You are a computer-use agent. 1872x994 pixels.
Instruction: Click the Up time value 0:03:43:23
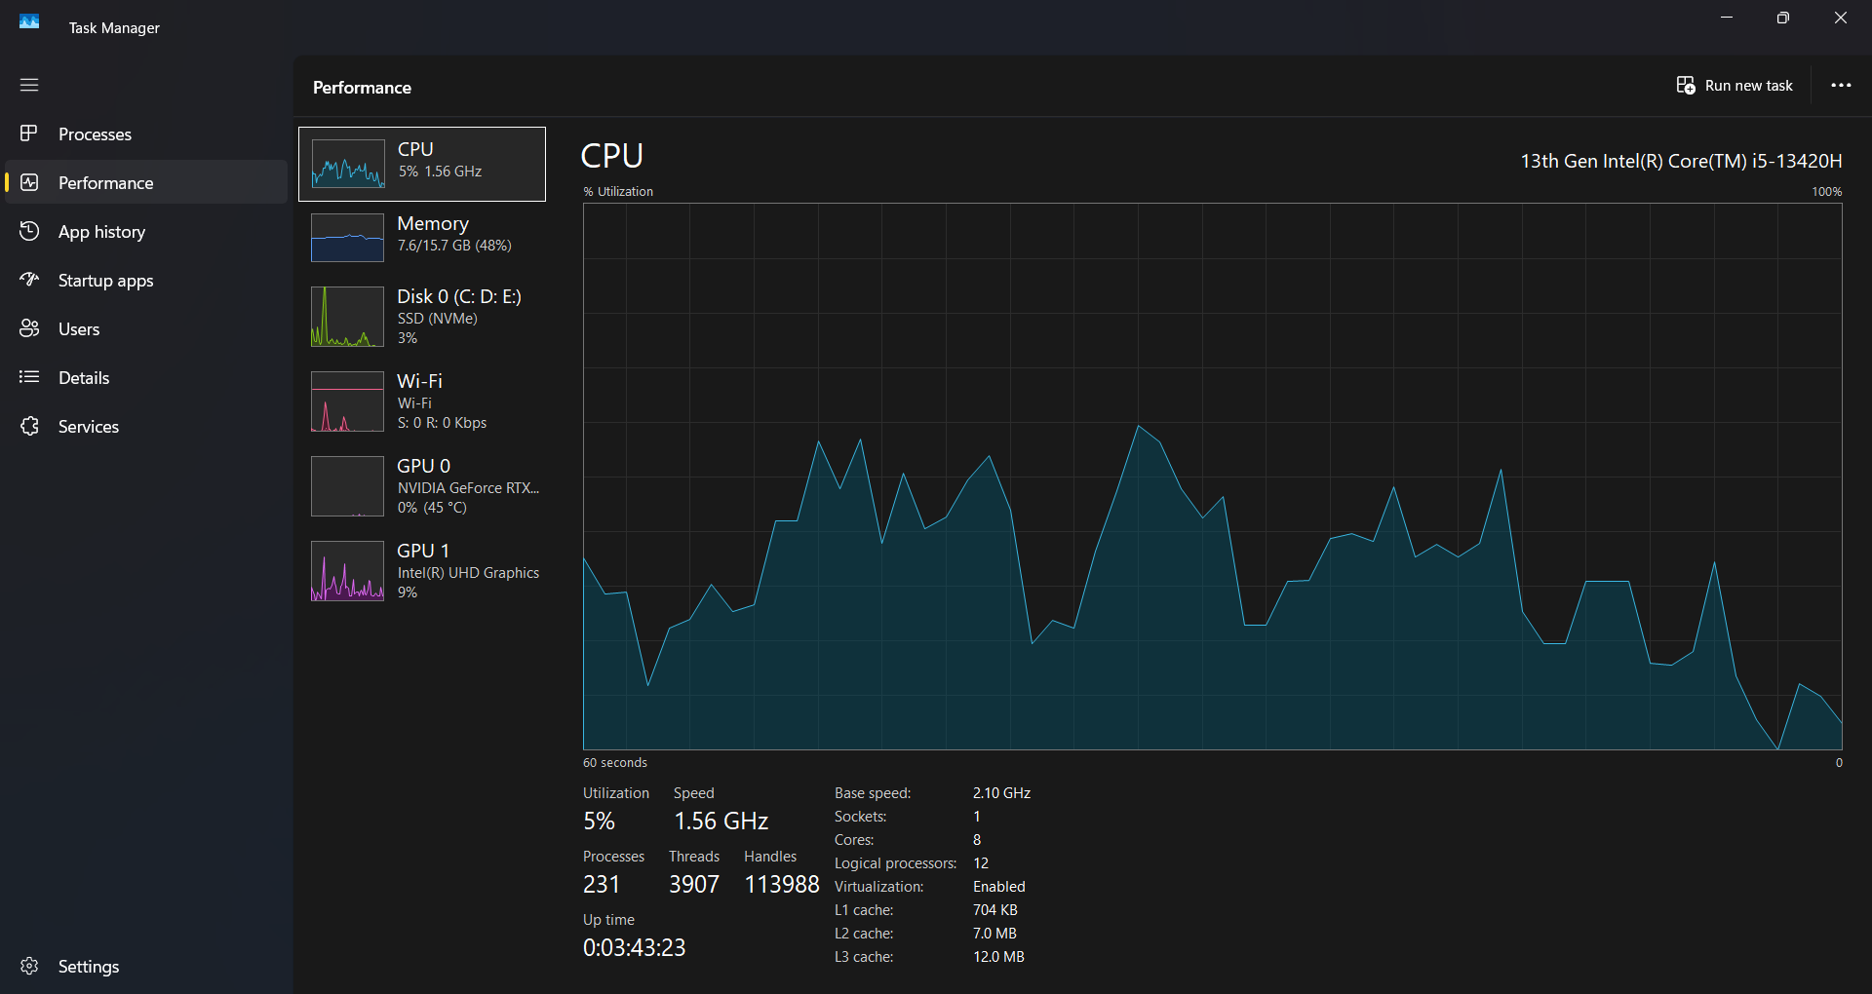coord(635,948)
